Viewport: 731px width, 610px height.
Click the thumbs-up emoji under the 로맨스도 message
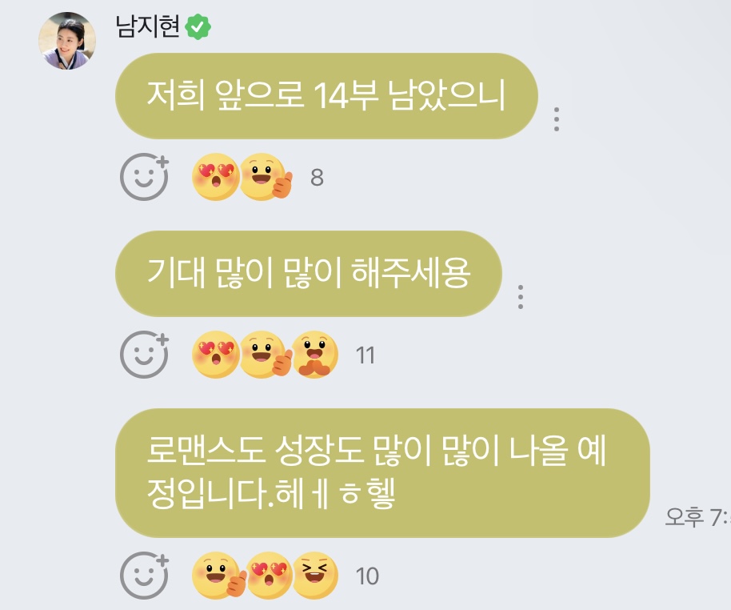point(218,576)
